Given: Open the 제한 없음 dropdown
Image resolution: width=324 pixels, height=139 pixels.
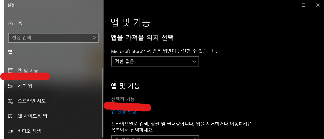Looking at the screenshot, I should click(x=155, y=61).
